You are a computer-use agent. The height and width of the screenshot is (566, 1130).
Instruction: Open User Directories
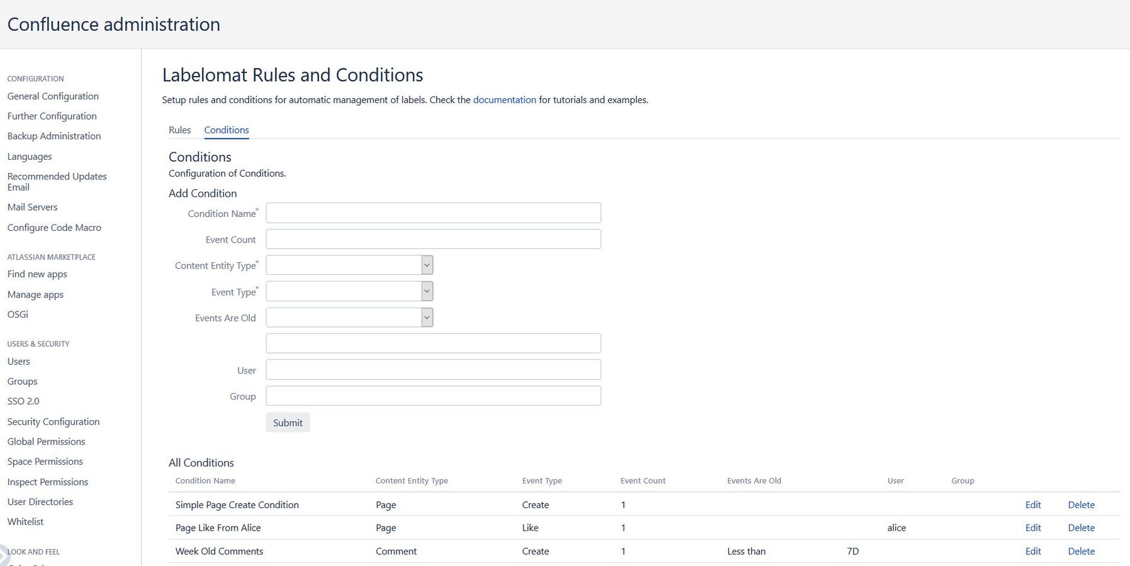tap(40, 502)
